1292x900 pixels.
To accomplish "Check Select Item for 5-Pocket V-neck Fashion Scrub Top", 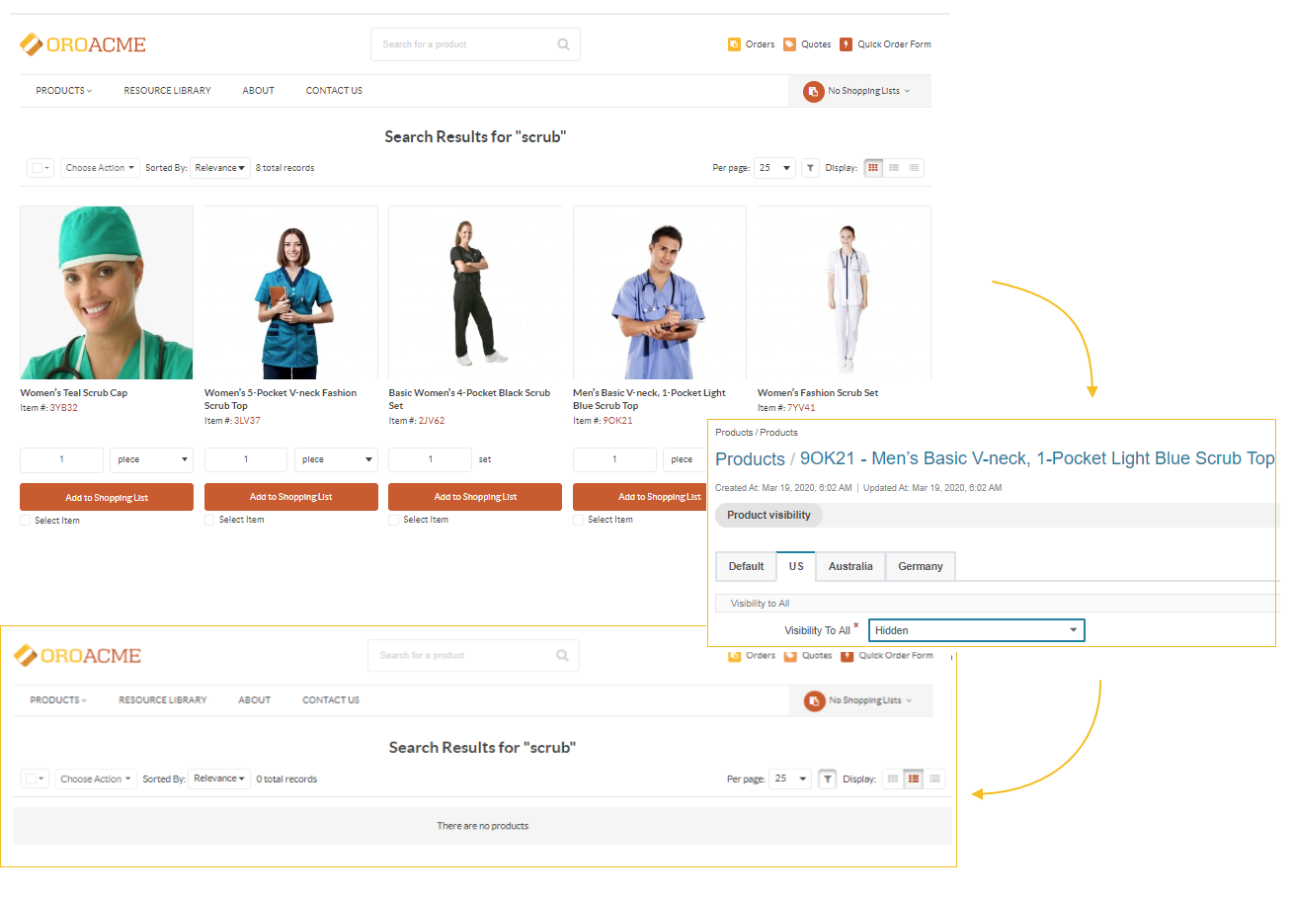I will tap(209, 520).
